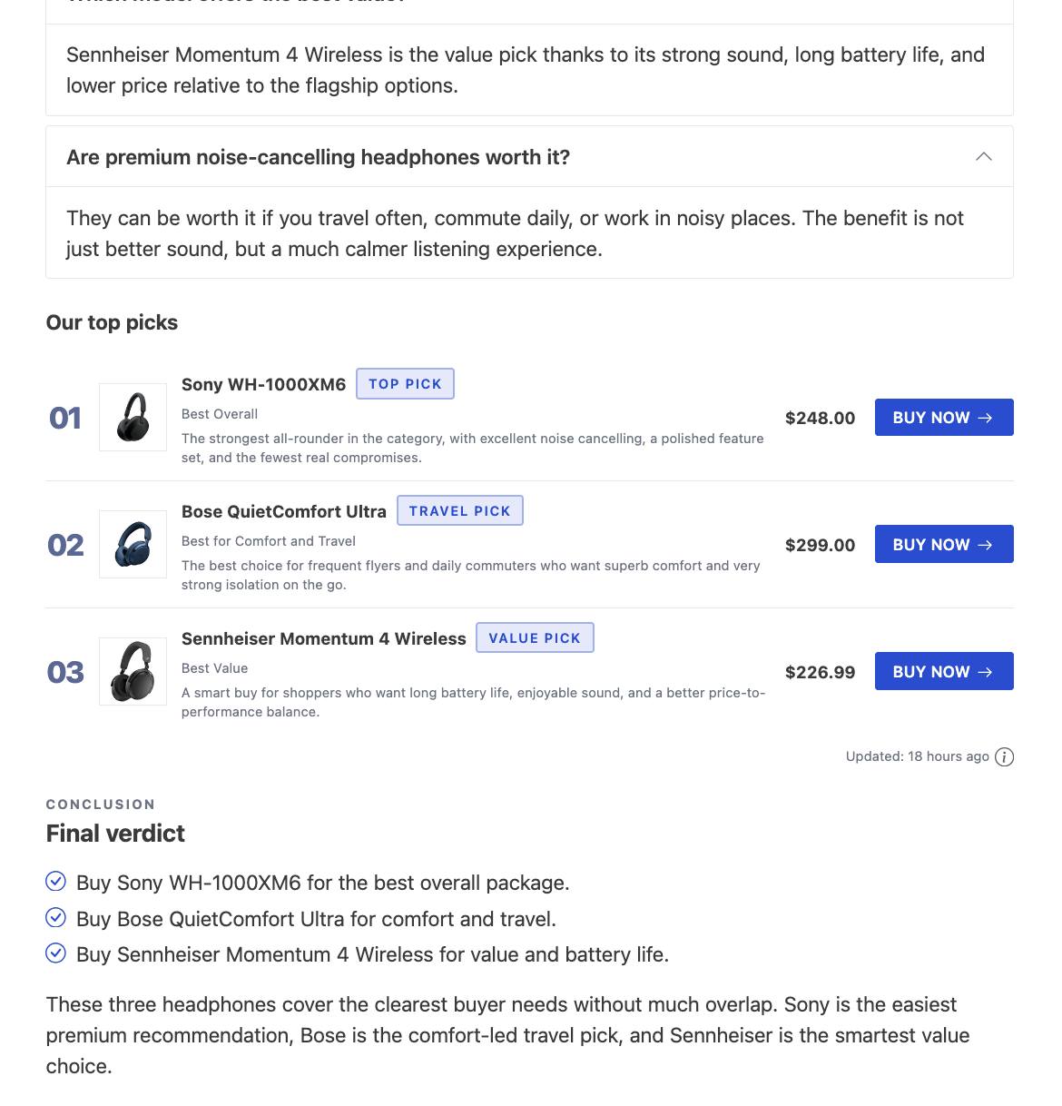The width and height of the screenshot is (1062, 1106).
Task: Click the $299.00 price on the Bose listing
Action: pos(820,545)
